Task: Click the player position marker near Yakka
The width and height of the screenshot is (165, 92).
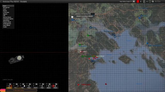Action: tap(94, 57)
